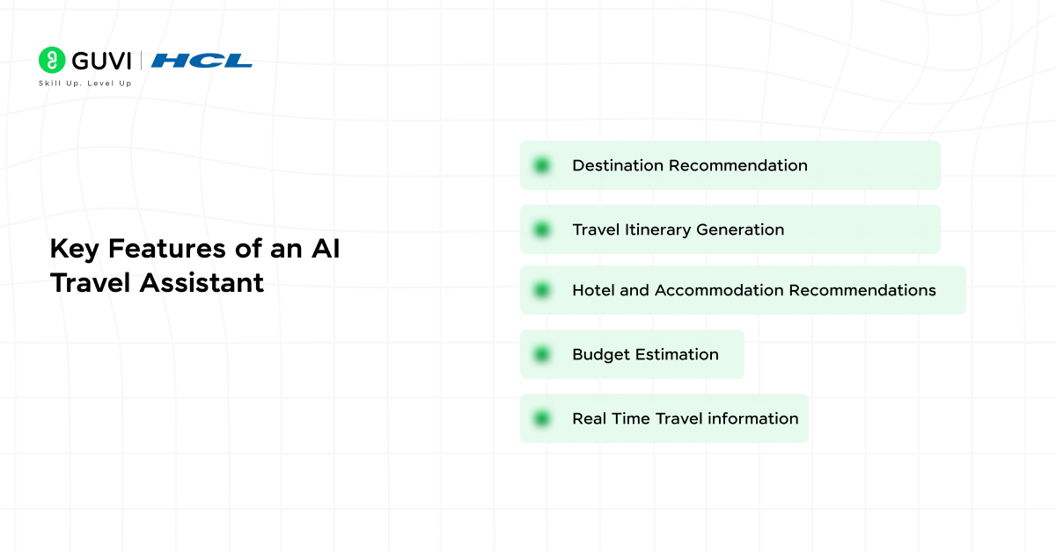The width and height of the screenshot is (1056, 552).
Task: Click the GUVI wordmark text
Action: pos(101,61)
